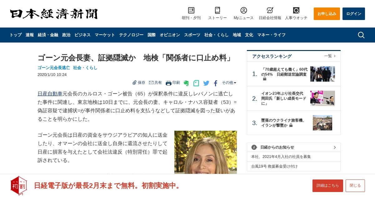This screenshot has height=197, width=375.
Task: Share the article to Evernote with the elephant icon
Action: point(186,83)
